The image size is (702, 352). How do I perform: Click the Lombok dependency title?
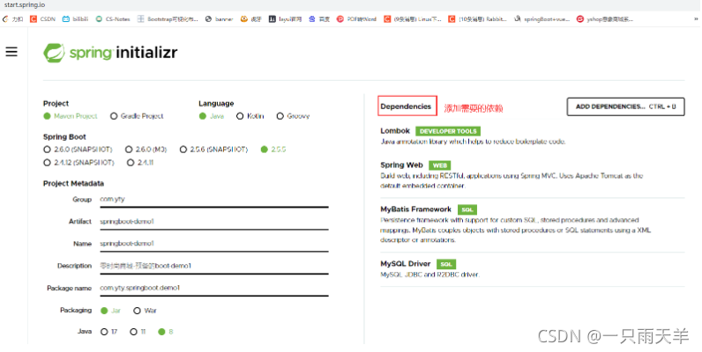click(395, 131)
